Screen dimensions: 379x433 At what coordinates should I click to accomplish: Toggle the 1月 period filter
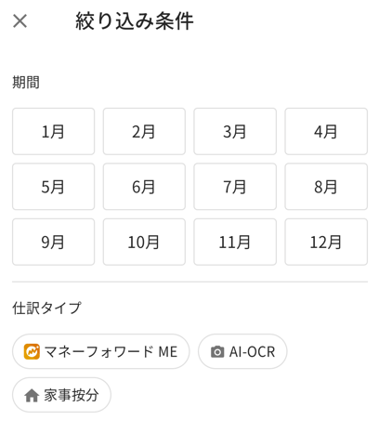pos(53,131)
